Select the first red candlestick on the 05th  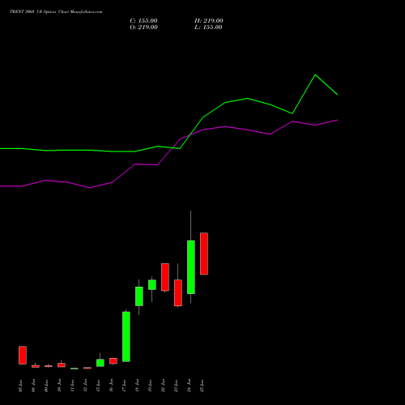click(23, 355)
